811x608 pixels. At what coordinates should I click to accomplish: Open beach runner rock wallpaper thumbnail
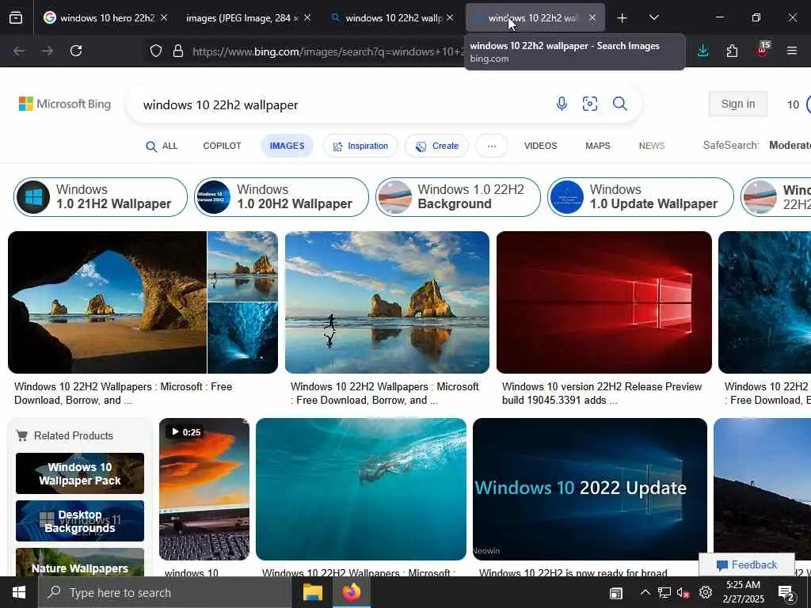[x=386, y=302]
